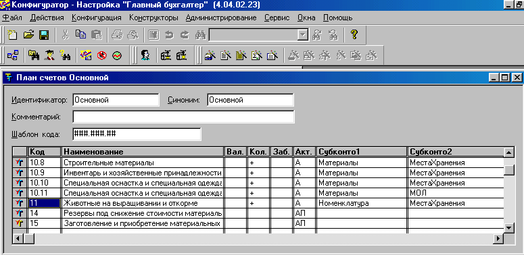Click the АП cell in row 14
The width and height of the screenshot is (524, 255).
304,213
